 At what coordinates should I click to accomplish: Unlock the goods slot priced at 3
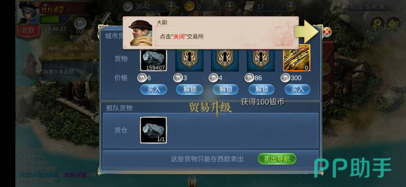(189, 89)
